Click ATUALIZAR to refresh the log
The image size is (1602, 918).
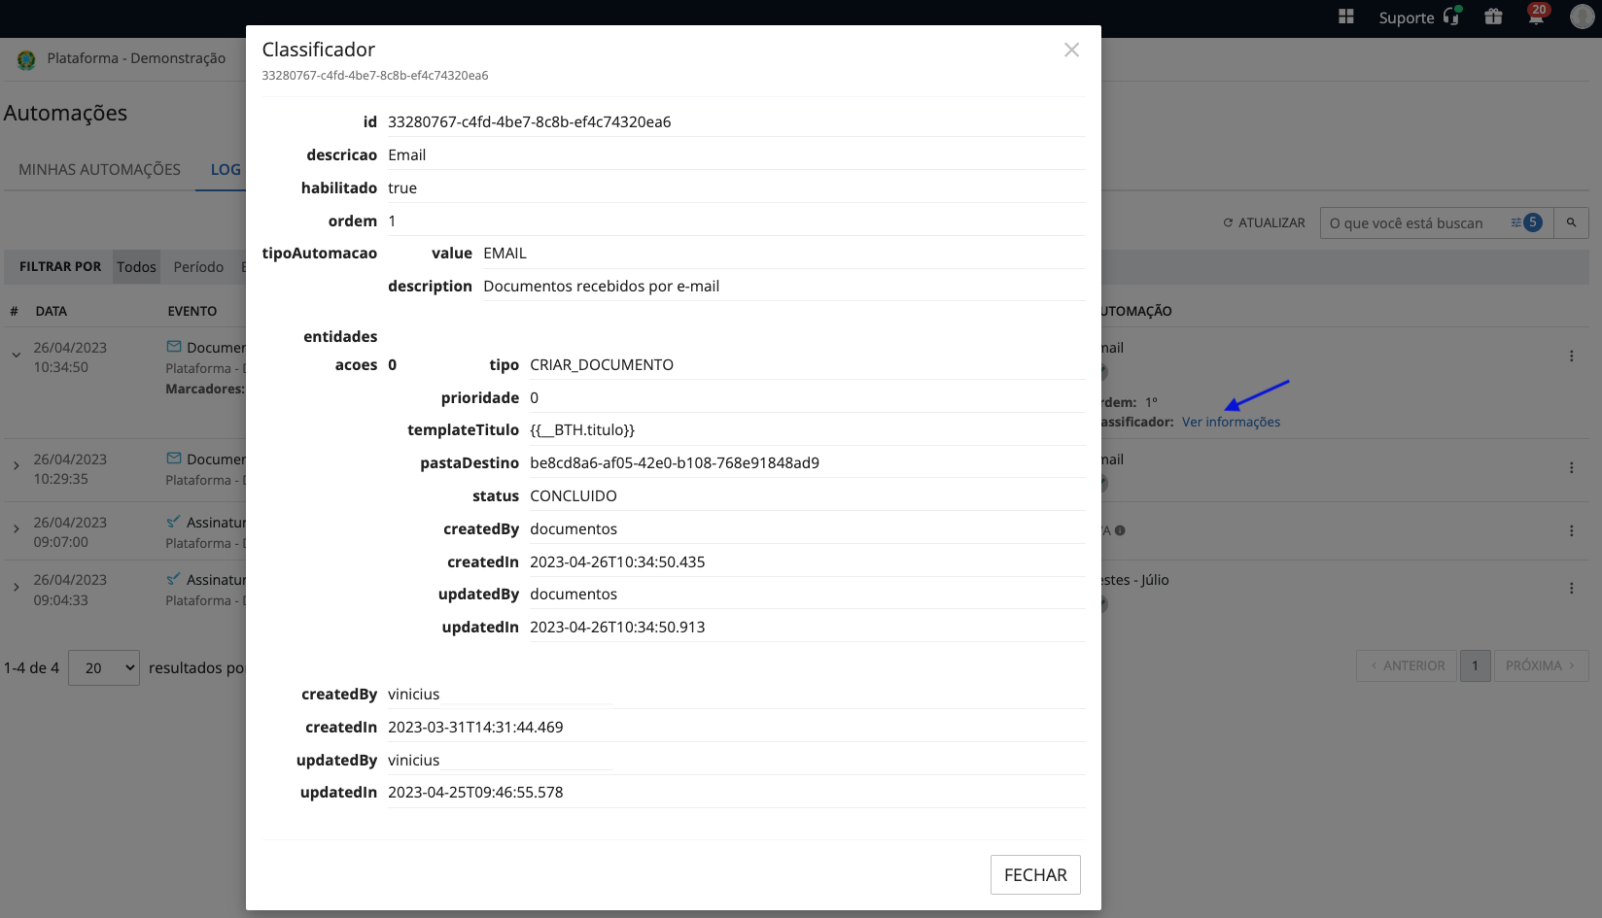[x=1264, y=222]
